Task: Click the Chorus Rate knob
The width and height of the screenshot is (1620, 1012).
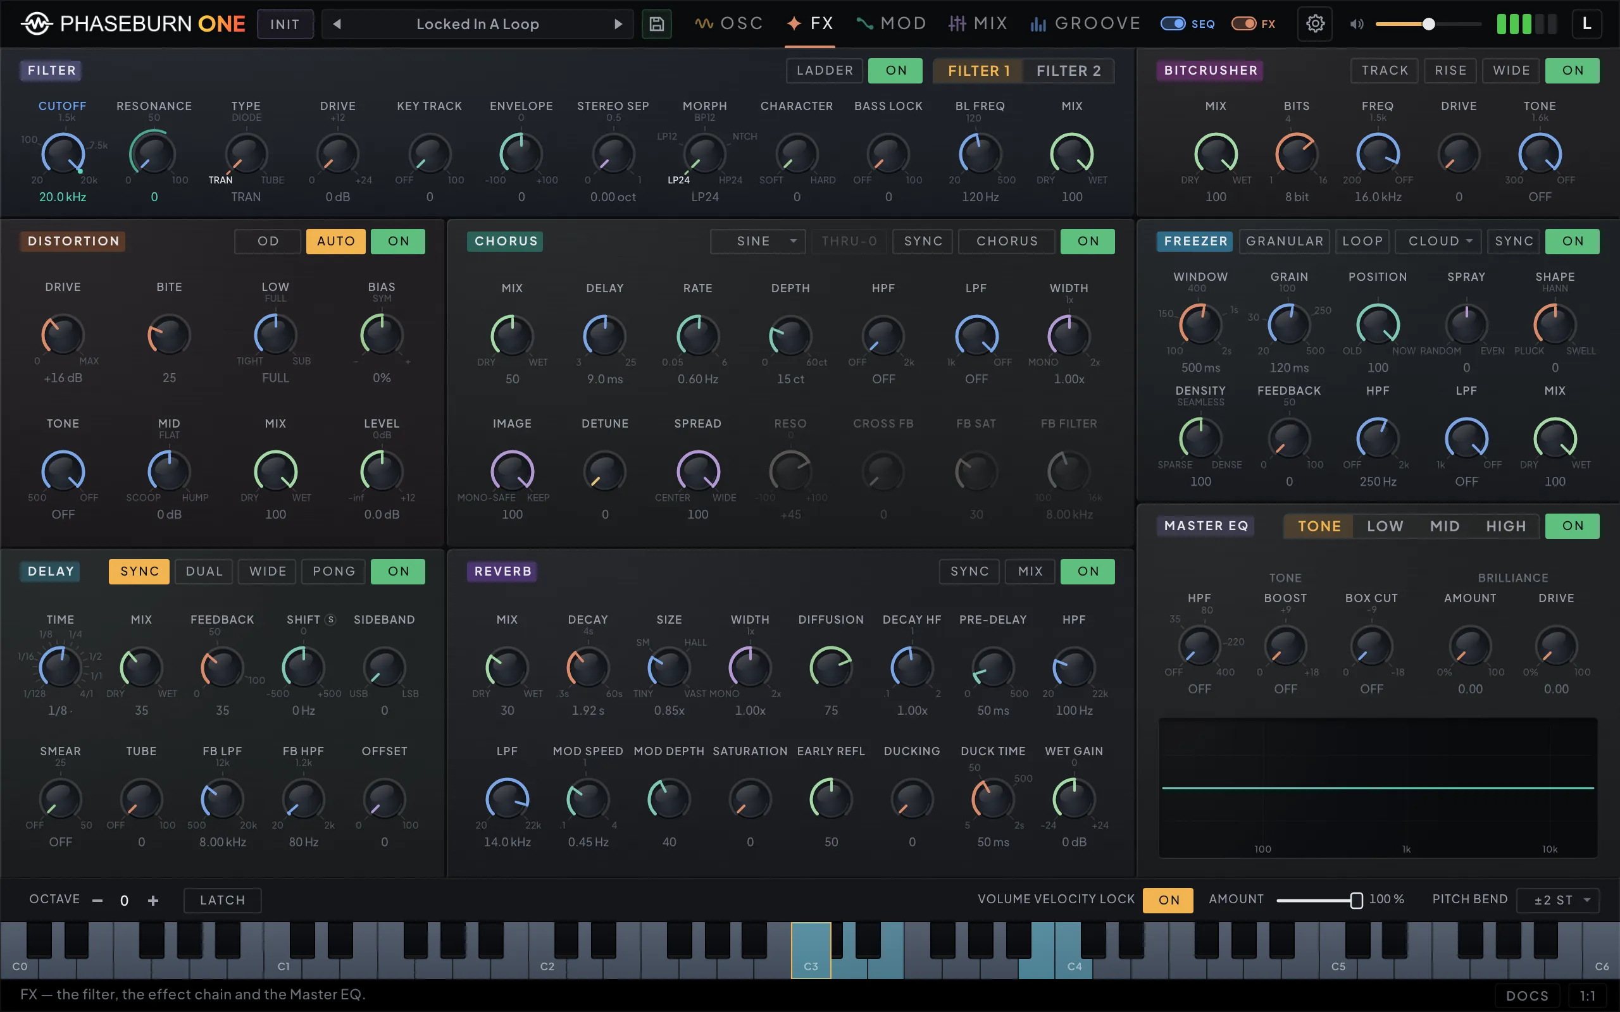Action: 697,336
